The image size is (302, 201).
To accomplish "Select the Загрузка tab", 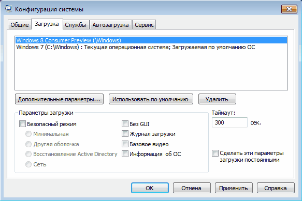I will (47, 24).
